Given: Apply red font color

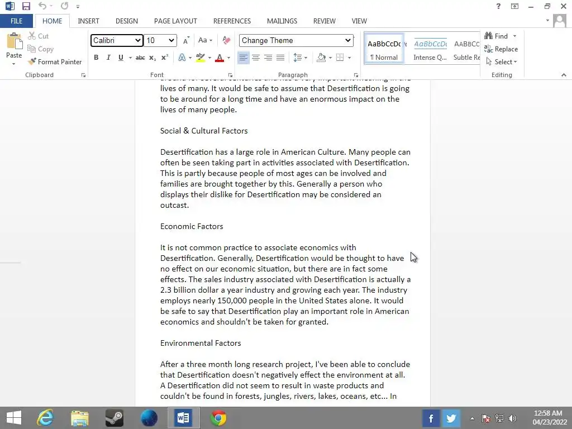Looking at the screenshot, I should click(220, 58).
